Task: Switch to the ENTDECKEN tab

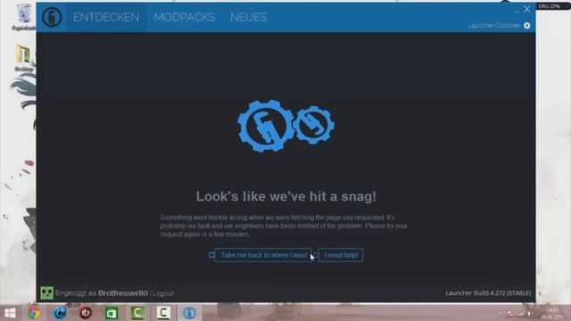Action: [x=106, y=17]
